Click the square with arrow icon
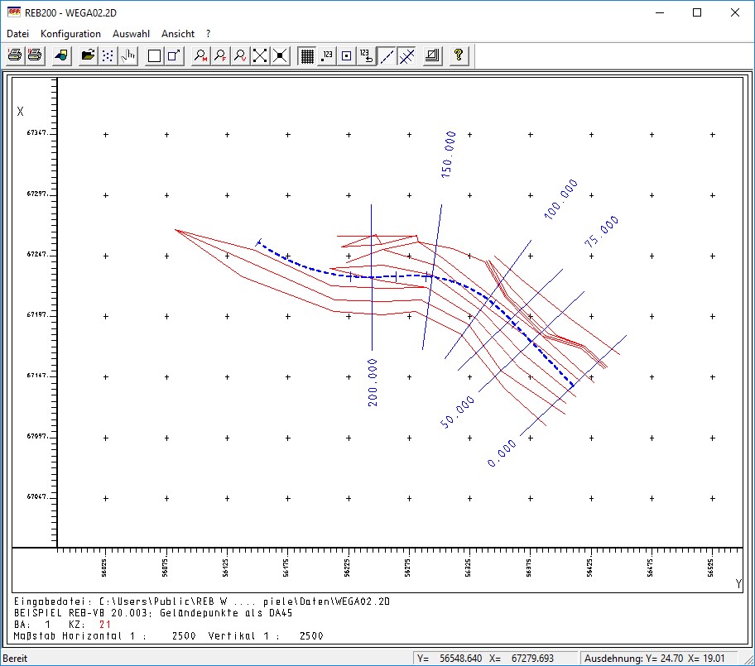This screenshot has height=666, width=755. (174, 55)
